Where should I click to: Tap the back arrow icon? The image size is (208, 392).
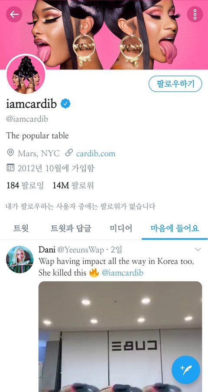coord(14,14)
